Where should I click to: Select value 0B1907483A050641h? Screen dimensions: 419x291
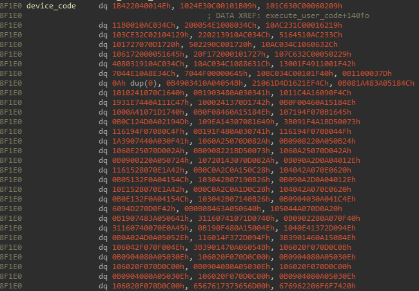[x=150, y=218]
